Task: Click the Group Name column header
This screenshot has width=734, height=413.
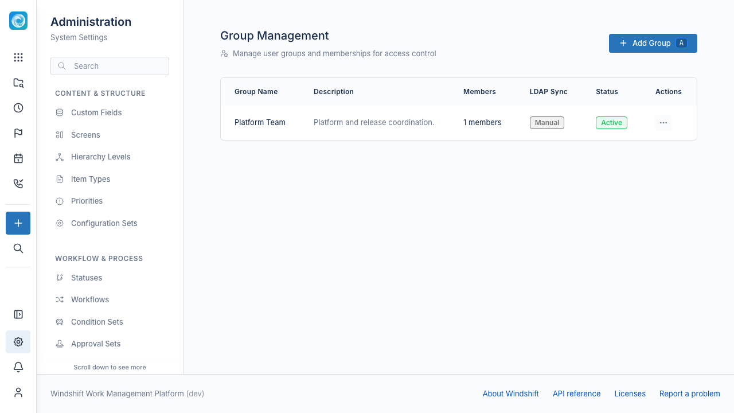Action: (x=256, y=92)
